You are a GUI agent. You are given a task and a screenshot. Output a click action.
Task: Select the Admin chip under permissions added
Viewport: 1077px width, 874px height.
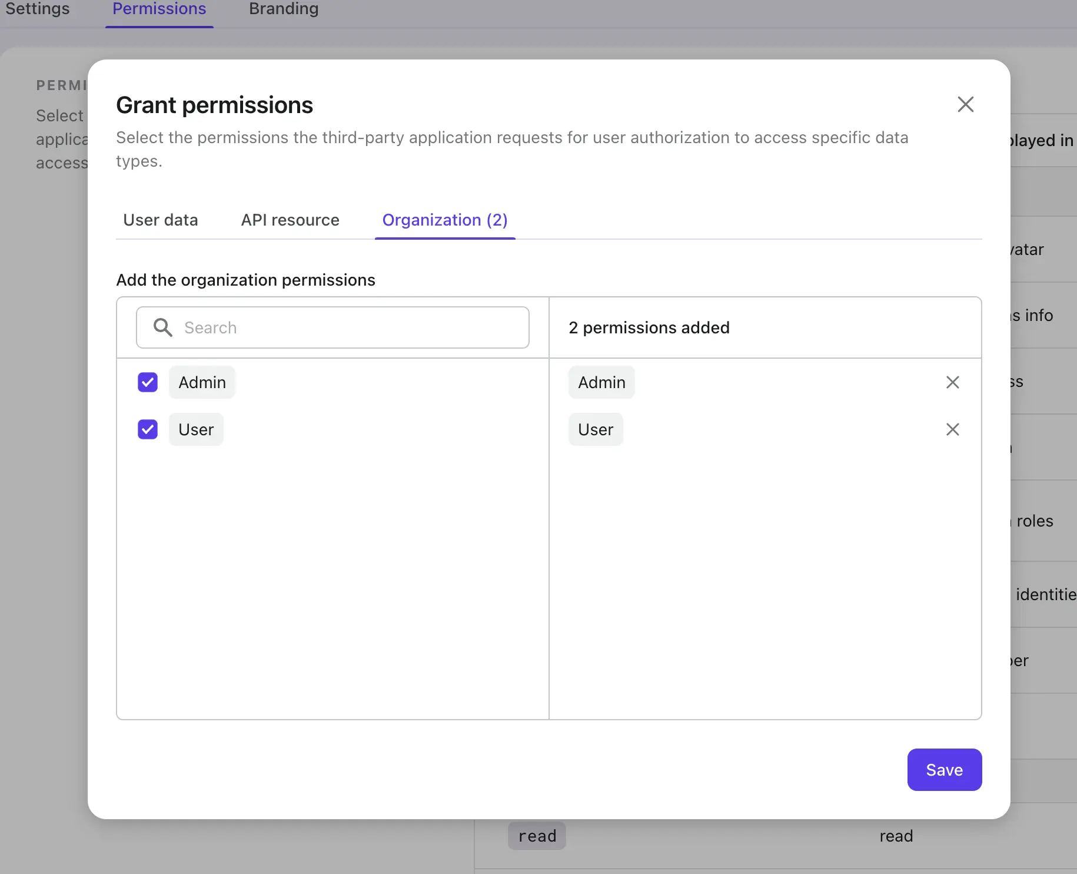(601, 382)
